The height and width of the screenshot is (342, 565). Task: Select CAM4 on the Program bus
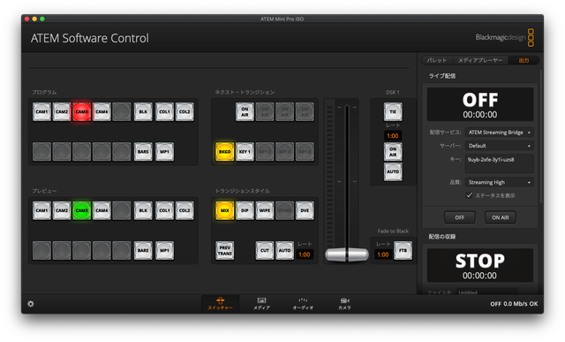[102, 112]
